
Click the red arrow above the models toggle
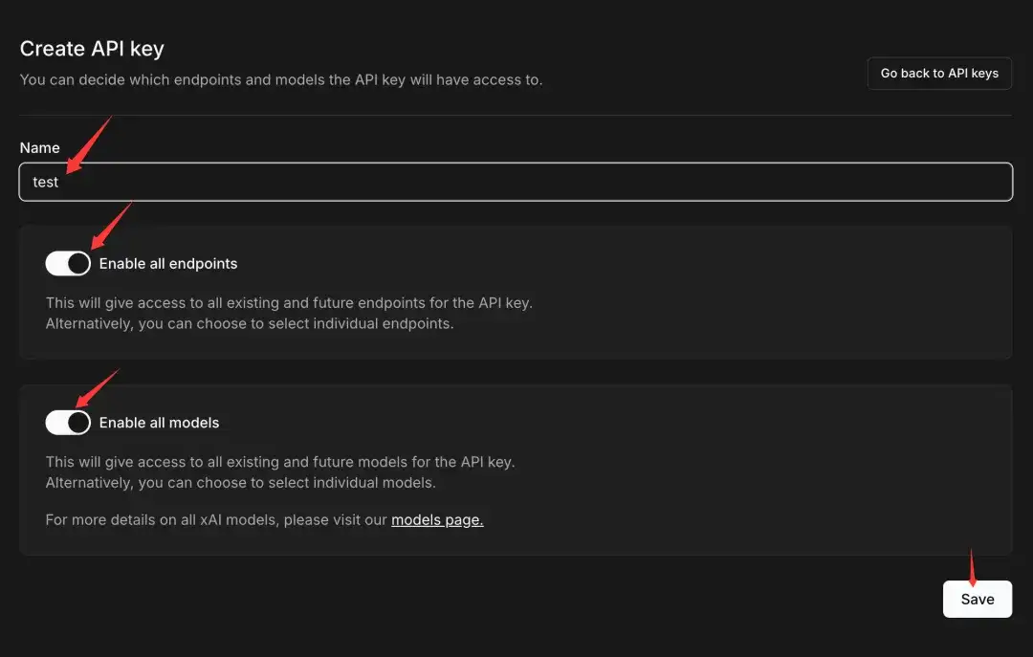(97, 387)
